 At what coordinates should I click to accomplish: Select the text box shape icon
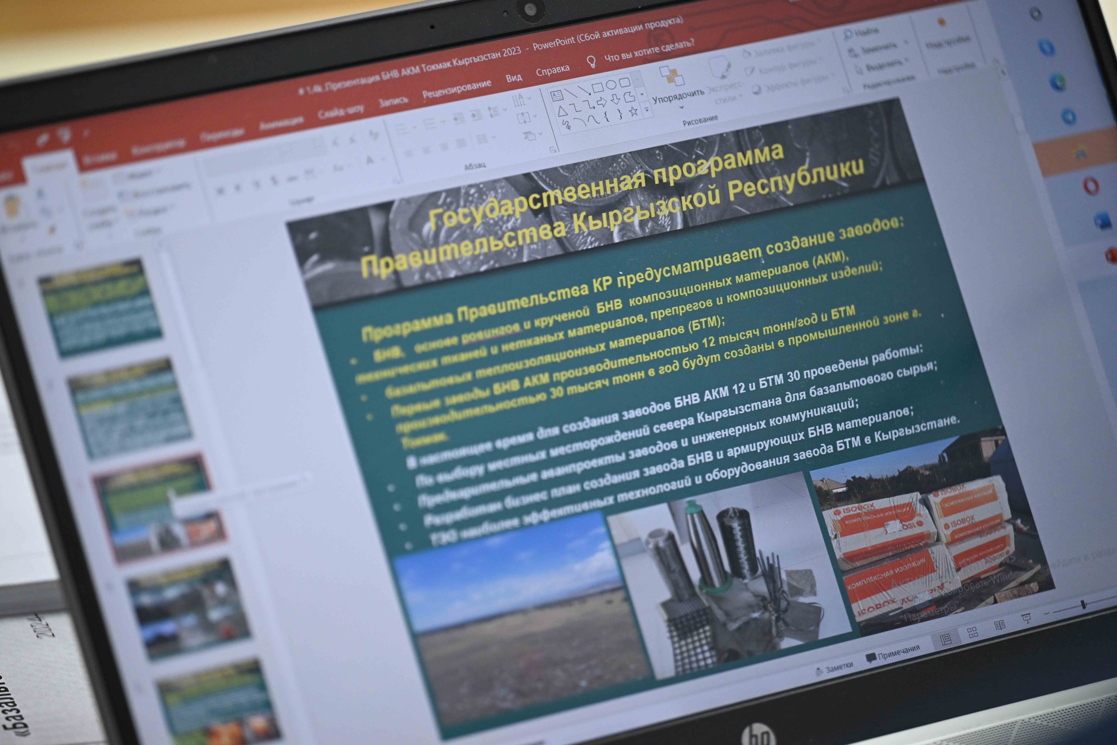(x=557, y=95)
